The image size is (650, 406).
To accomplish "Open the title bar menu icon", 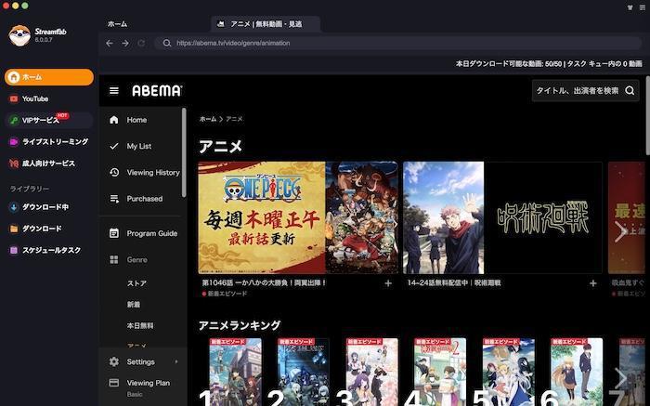I will pyautogui.click(x=643, y=7).
